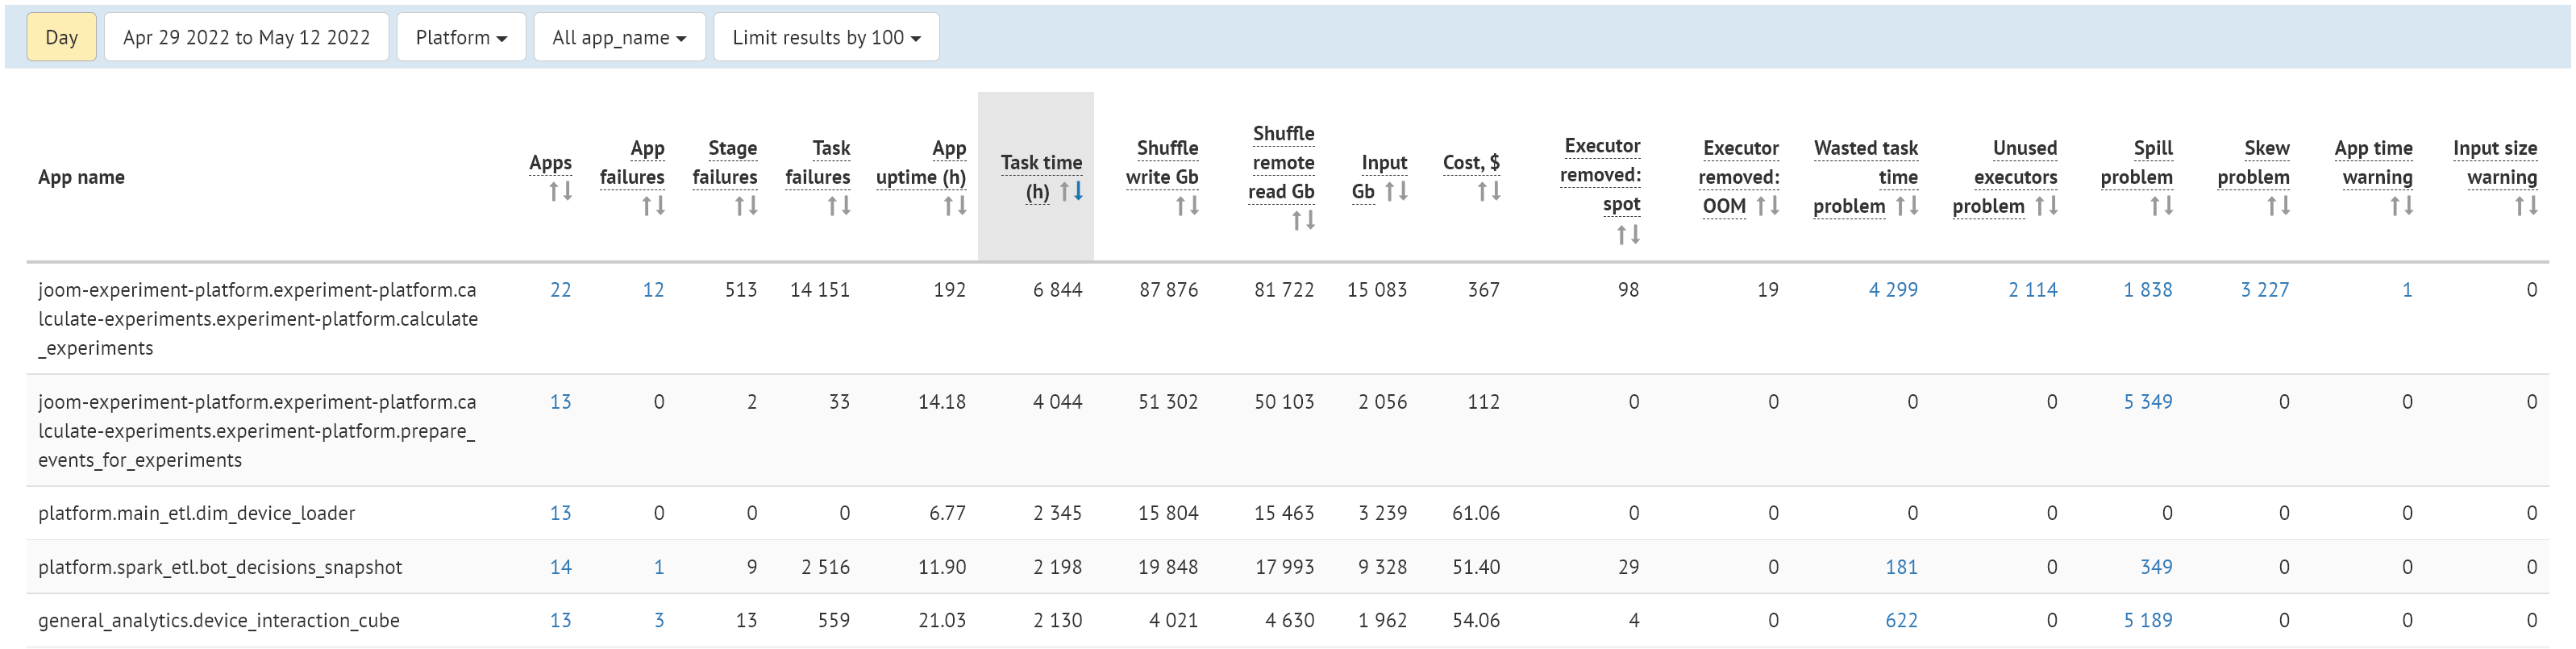Sort by Spill problem arrows icon
Image resolution: width=2576 pixels, height=649 pixels.
point(2162,206)
